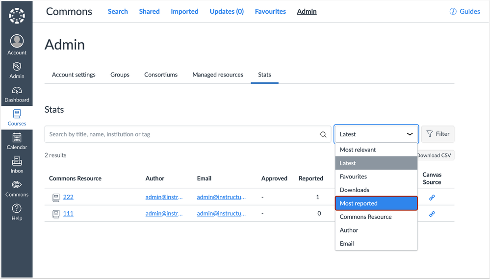Open the Managed resources tab

click(218, 75)
